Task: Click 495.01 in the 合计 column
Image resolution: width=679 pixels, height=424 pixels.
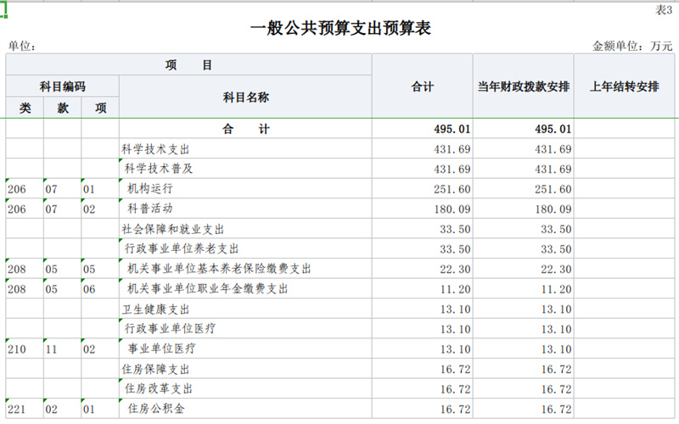Action: [452, 129]
